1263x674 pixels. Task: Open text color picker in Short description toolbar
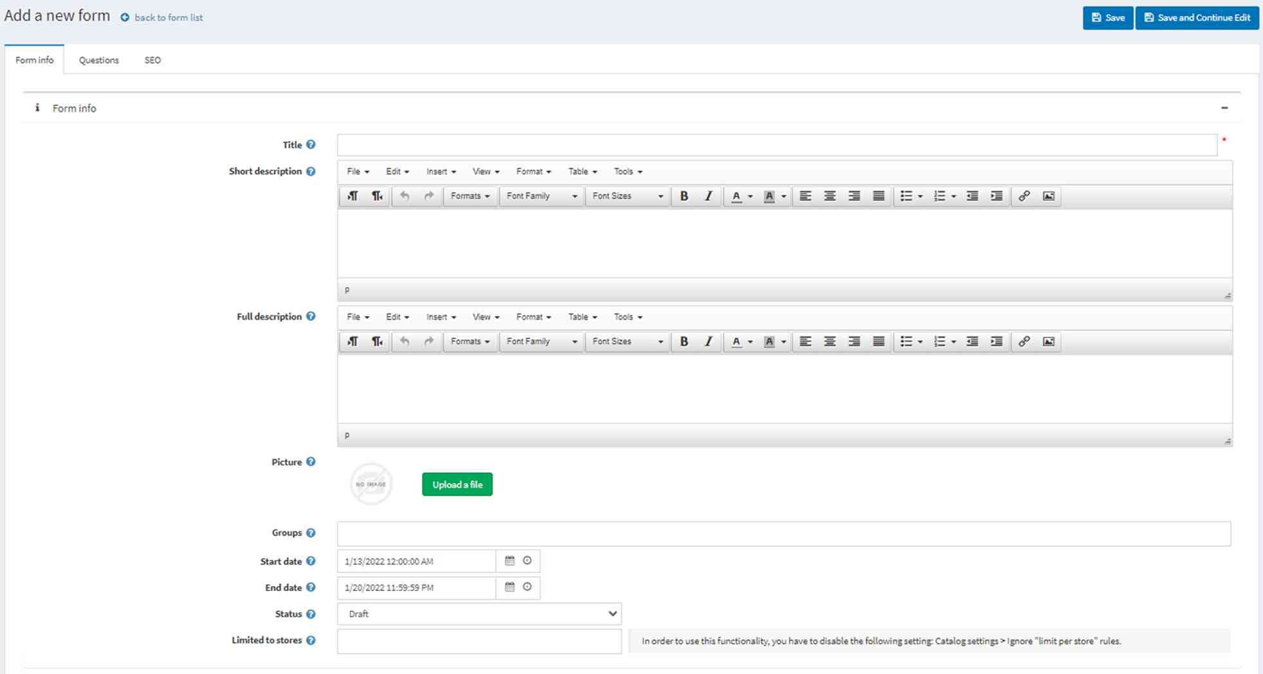click(x=736, y=196)
